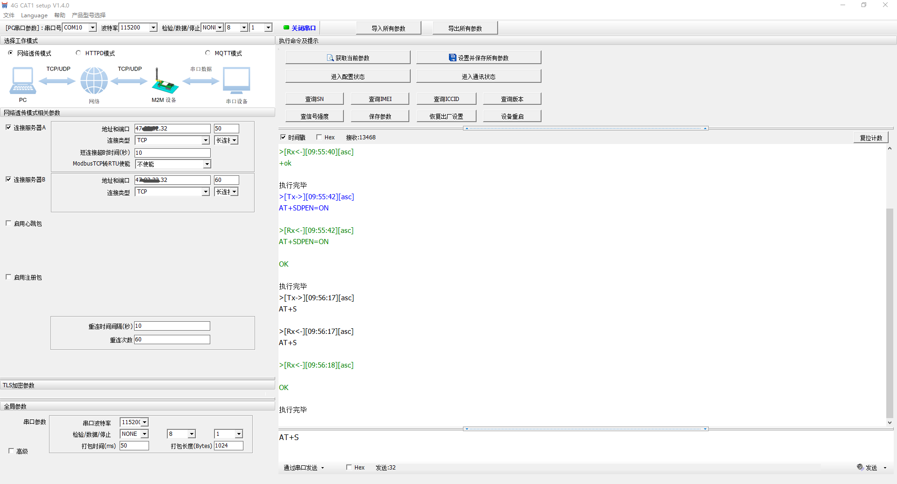
Task: Enable the heartbeat packet checkbox
Action: 8,224
